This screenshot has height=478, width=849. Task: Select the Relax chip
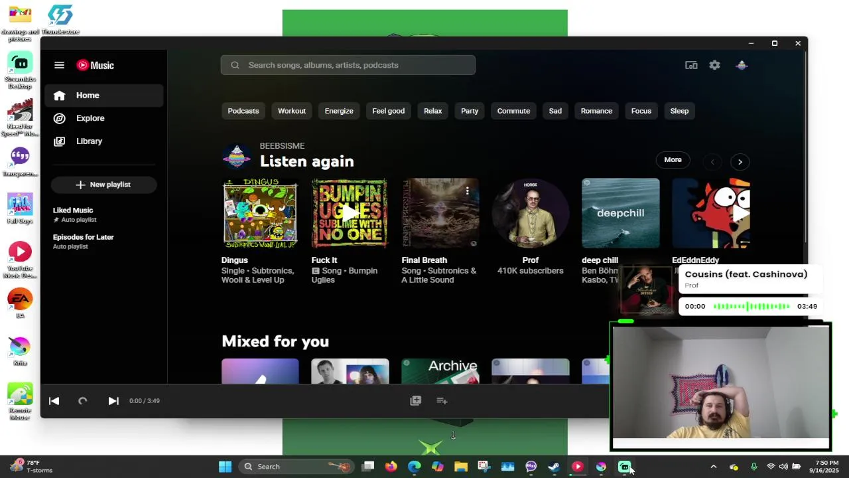coord(432,111)
